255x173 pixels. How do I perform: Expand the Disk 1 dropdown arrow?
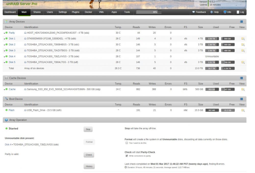pos(4,39)
